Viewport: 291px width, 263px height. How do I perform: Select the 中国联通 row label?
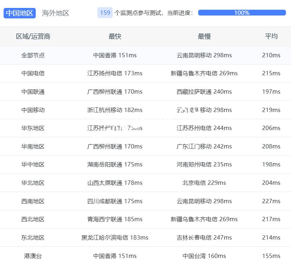tap(33, 92)
